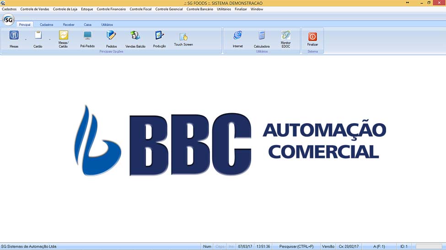Open the Controle de Vendas menu
The image size is (446, 250).
pyautogui.click(x=35, y=9)
